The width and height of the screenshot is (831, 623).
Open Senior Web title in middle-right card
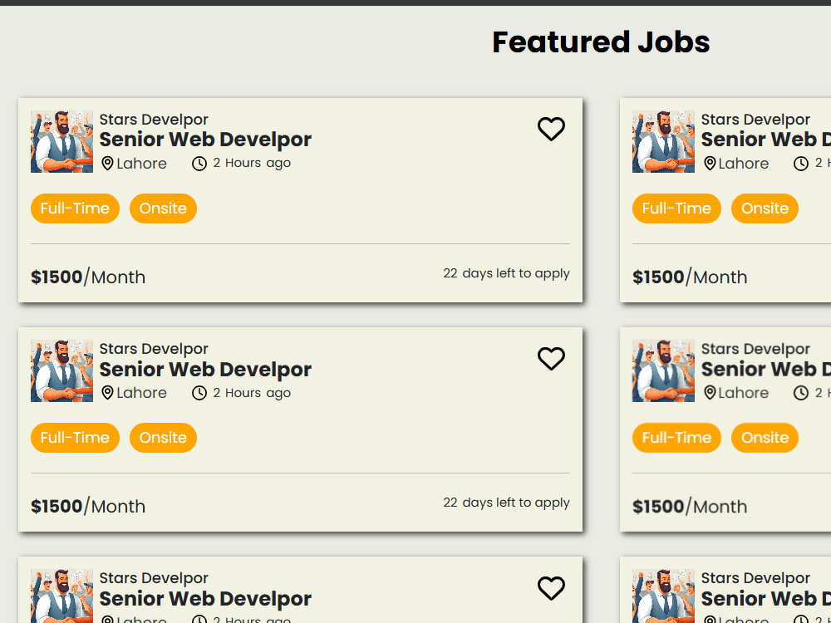[766, 370]
